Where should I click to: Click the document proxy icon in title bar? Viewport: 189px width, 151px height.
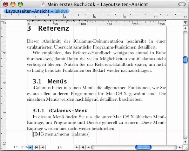point(43,4)
